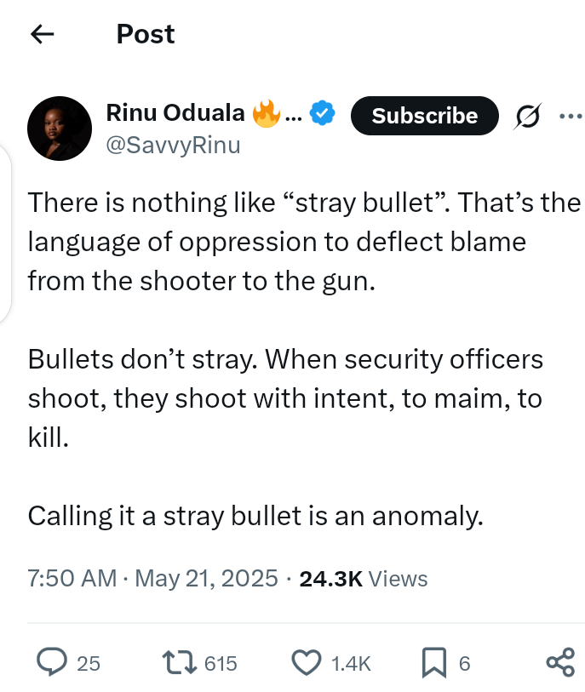585x692 pixels.
Task: Open the three-dot more options menu
Action: 570,116
